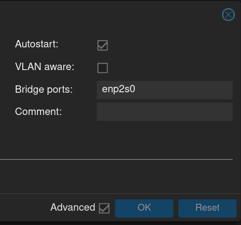The image size is (241, 225).
Task: Click the Advanced label text
Action: 73,207
